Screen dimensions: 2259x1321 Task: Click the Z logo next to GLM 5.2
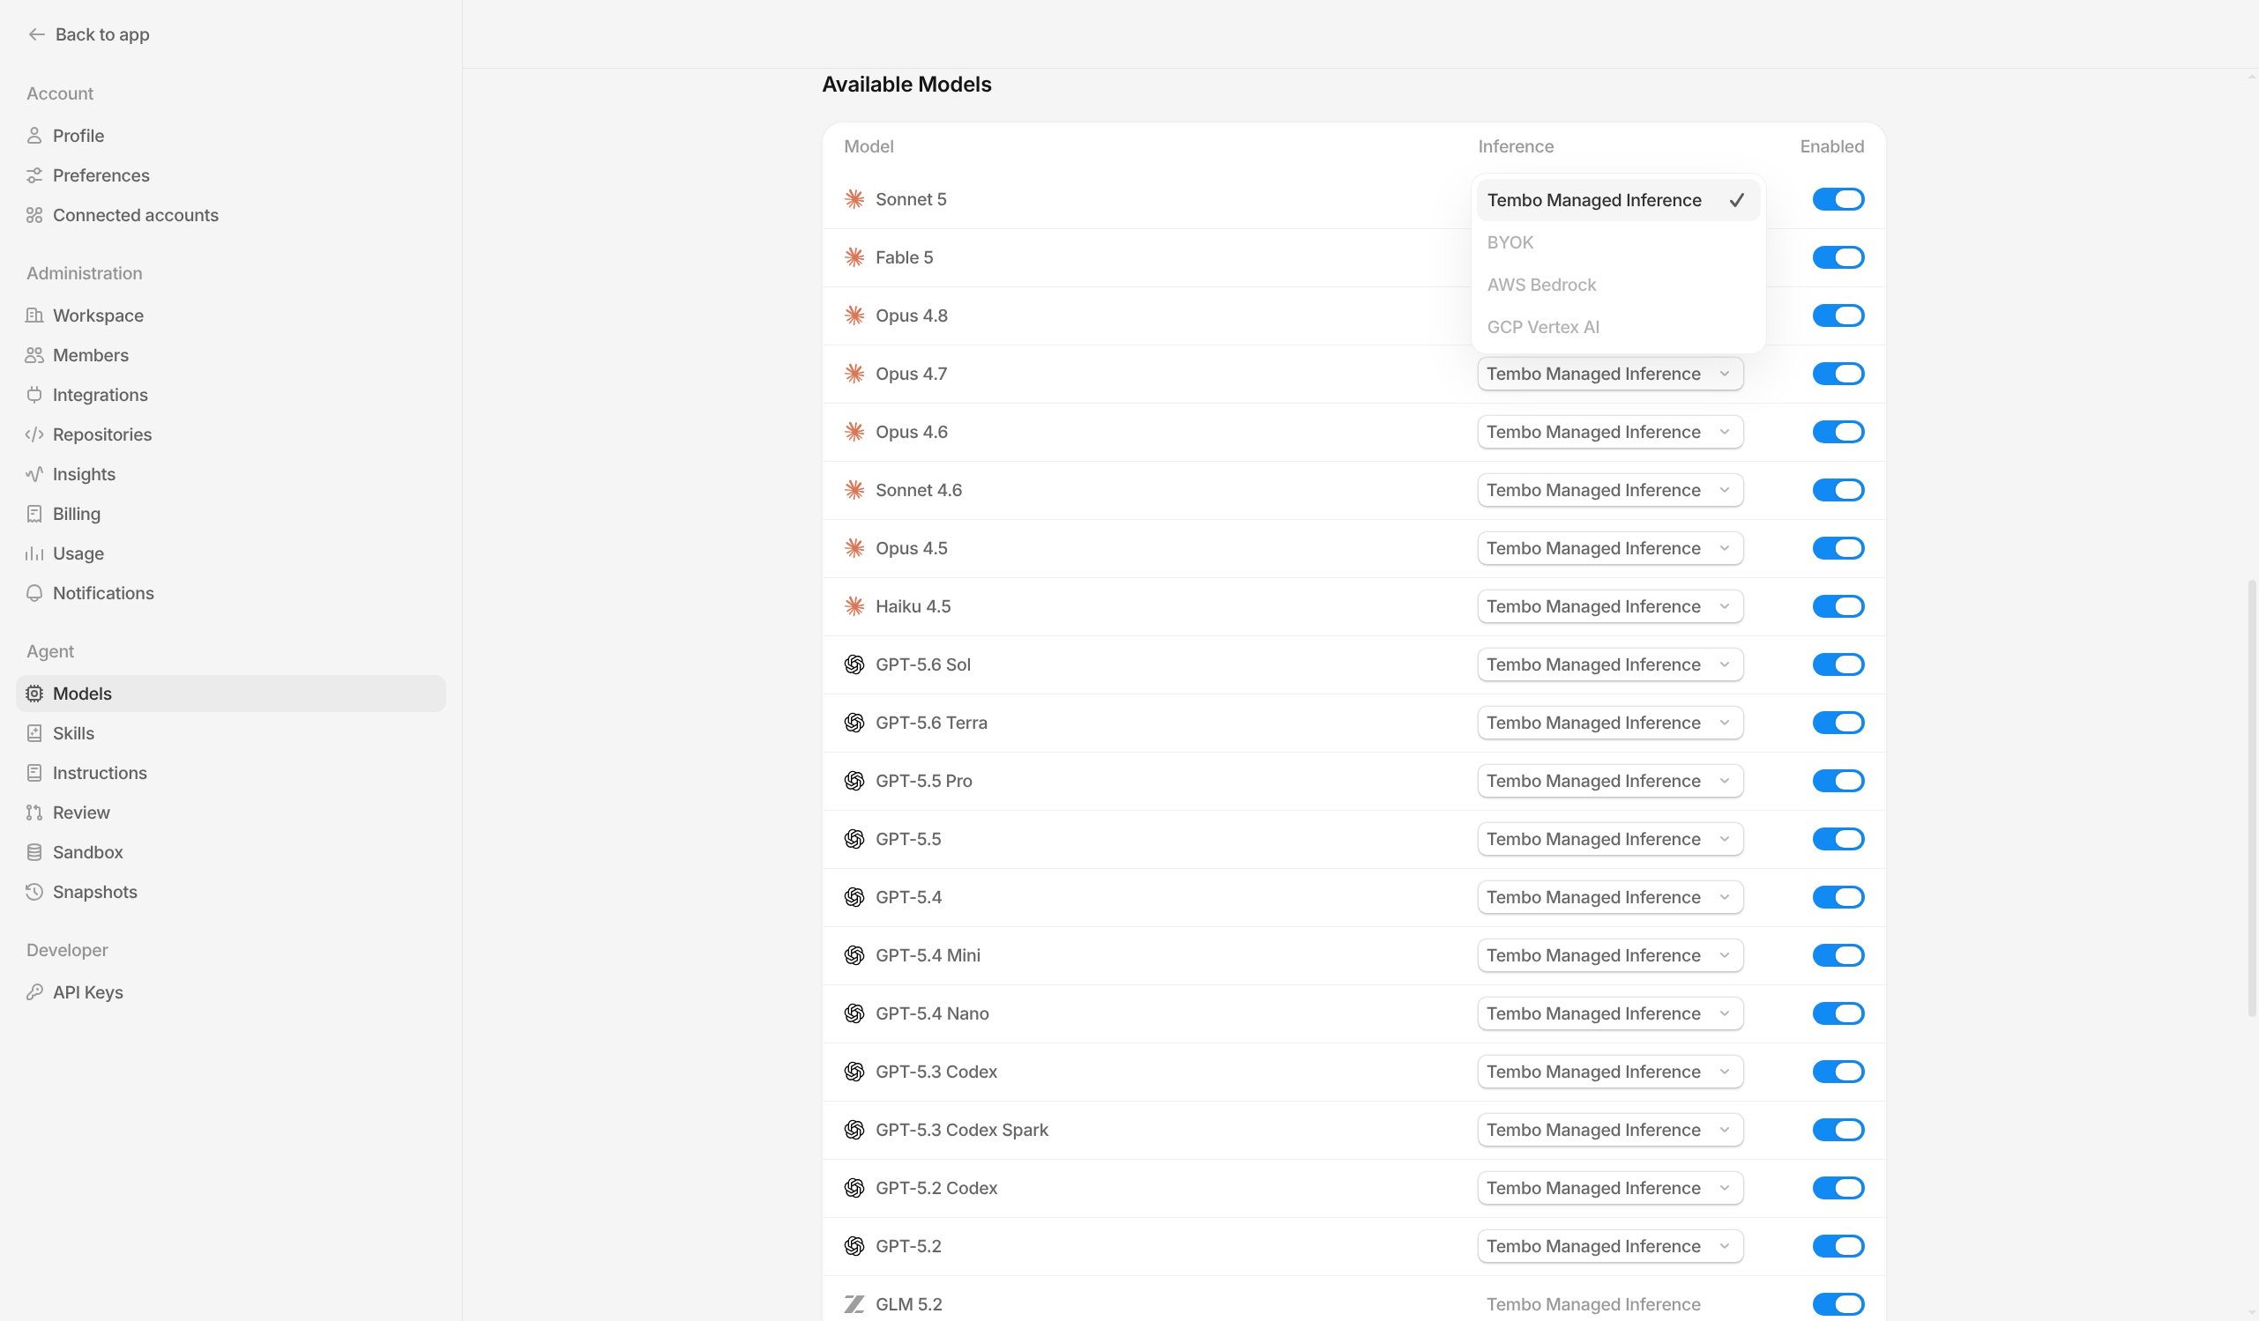(x=854, y=1304)
